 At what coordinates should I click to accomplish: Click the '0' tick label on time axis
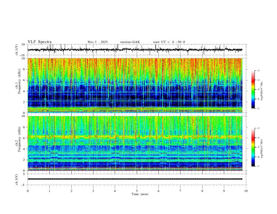pyautogui.click(x=28, y=191)
